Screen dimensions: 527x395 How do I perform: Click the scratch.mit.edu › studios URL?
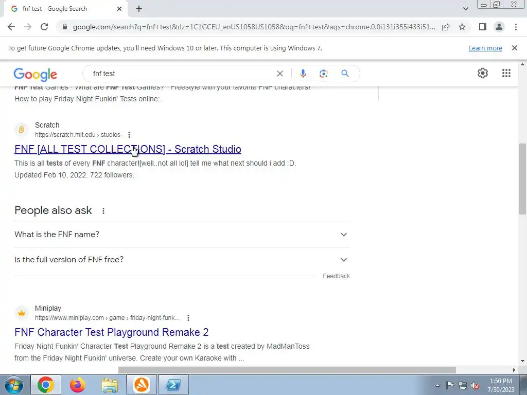pyautogui.click(x=78, y=135)
